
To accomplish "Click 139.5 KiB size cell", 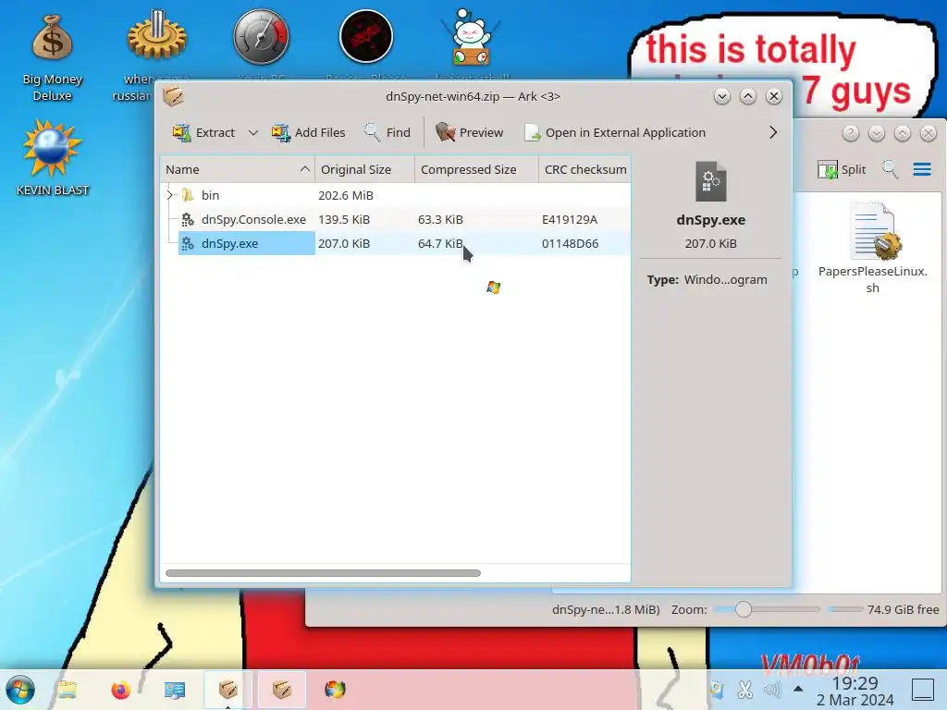I will click(344, 219).
